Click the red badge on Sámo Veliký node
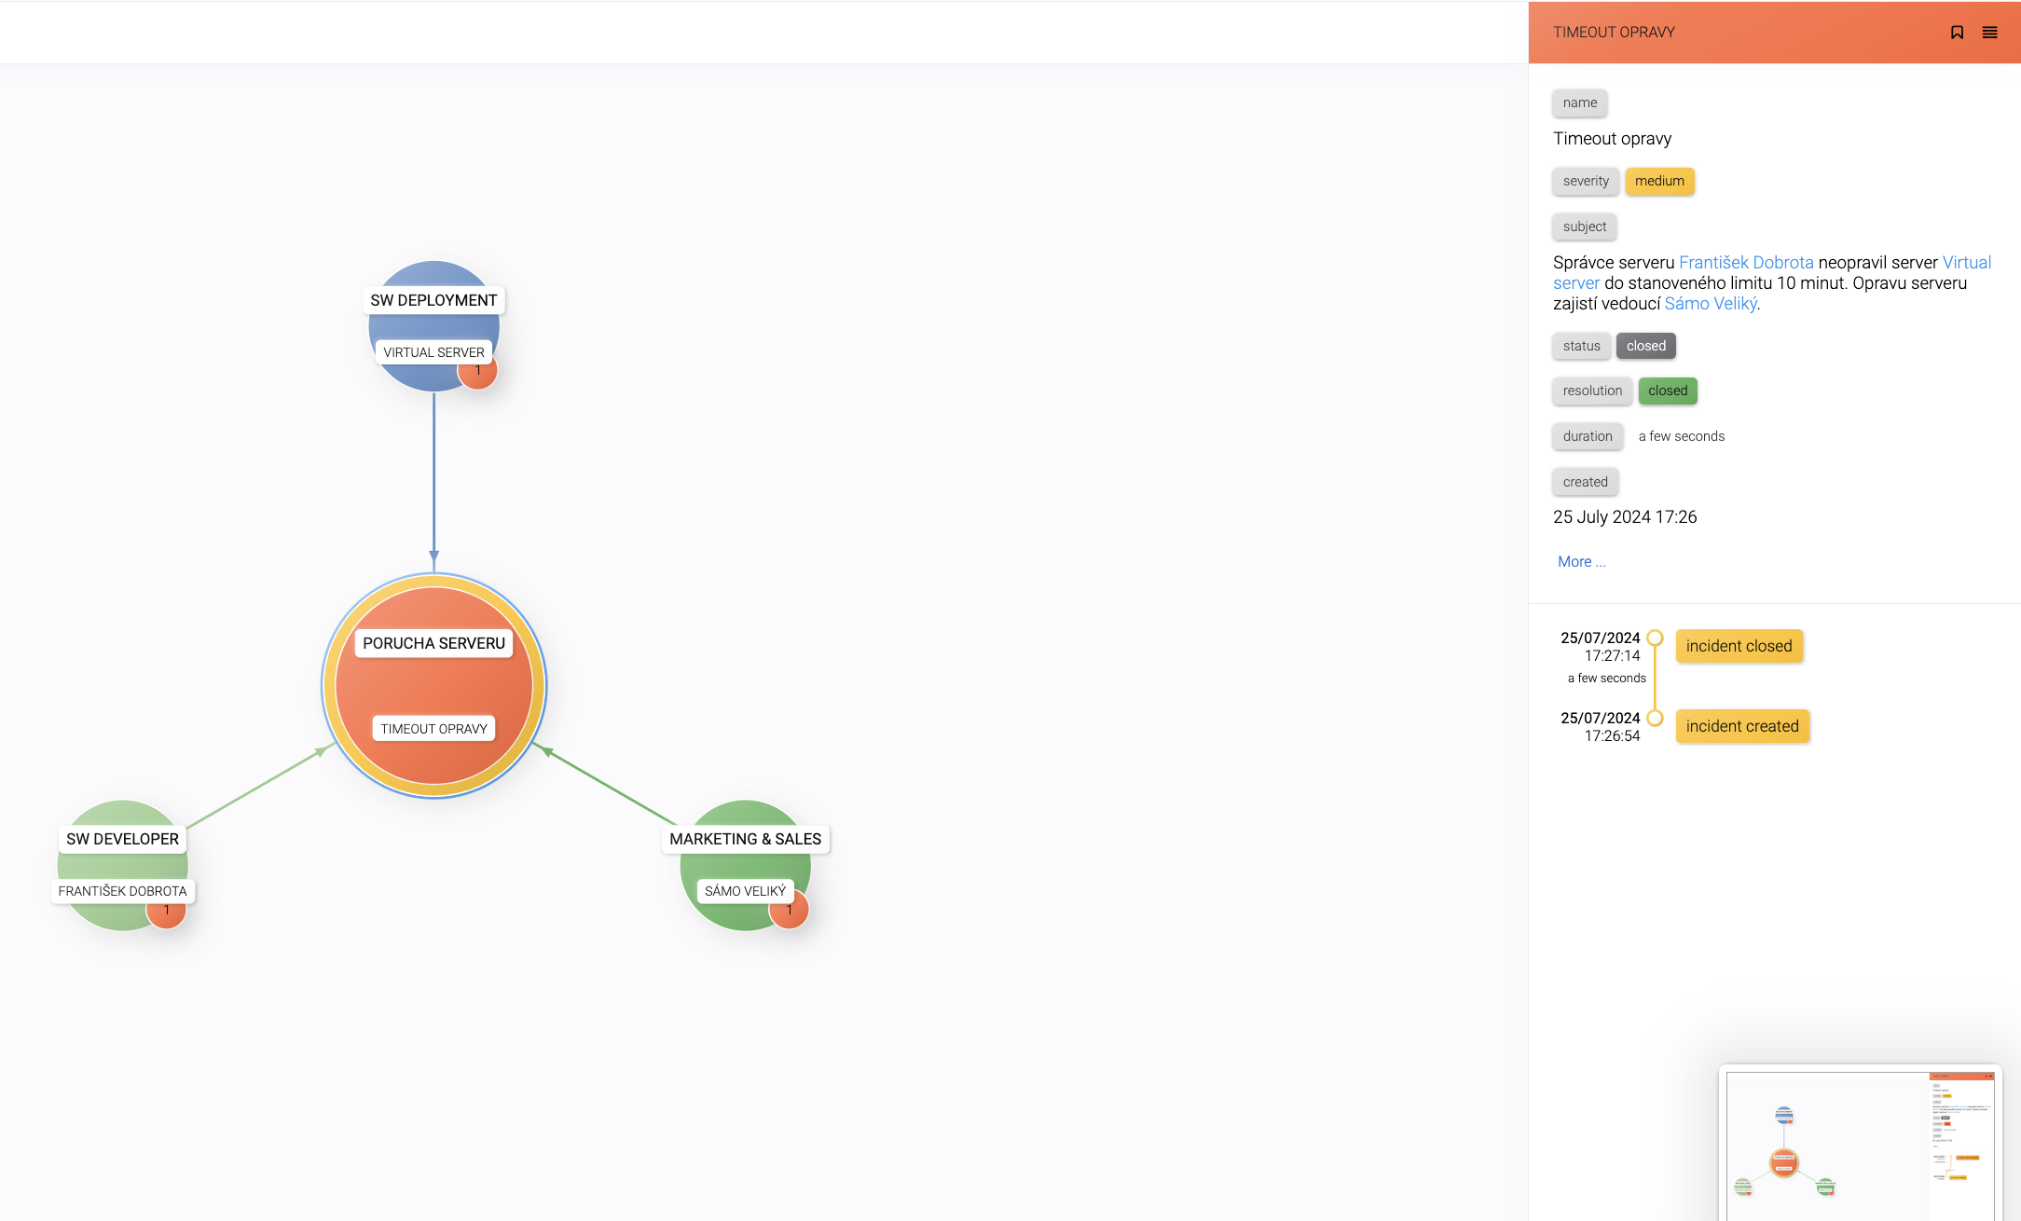The image size is (2021, 1221). coord(790,912)
